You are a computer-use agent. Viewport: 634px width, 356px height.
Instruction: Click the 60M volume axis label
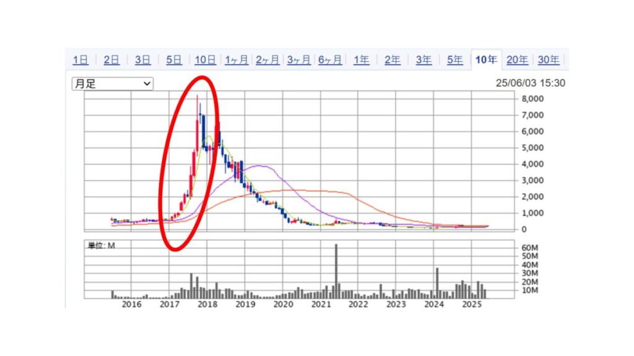coord(530,248)
